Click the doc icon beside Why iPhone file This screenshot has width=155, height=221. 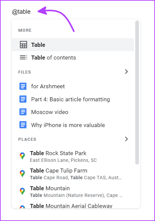pyautogui.click(x=23, y=125)
